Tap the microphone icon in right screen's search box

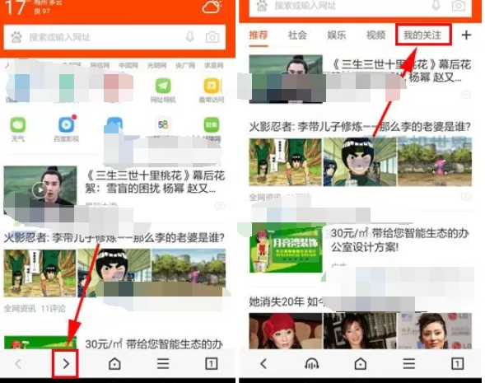436,5
